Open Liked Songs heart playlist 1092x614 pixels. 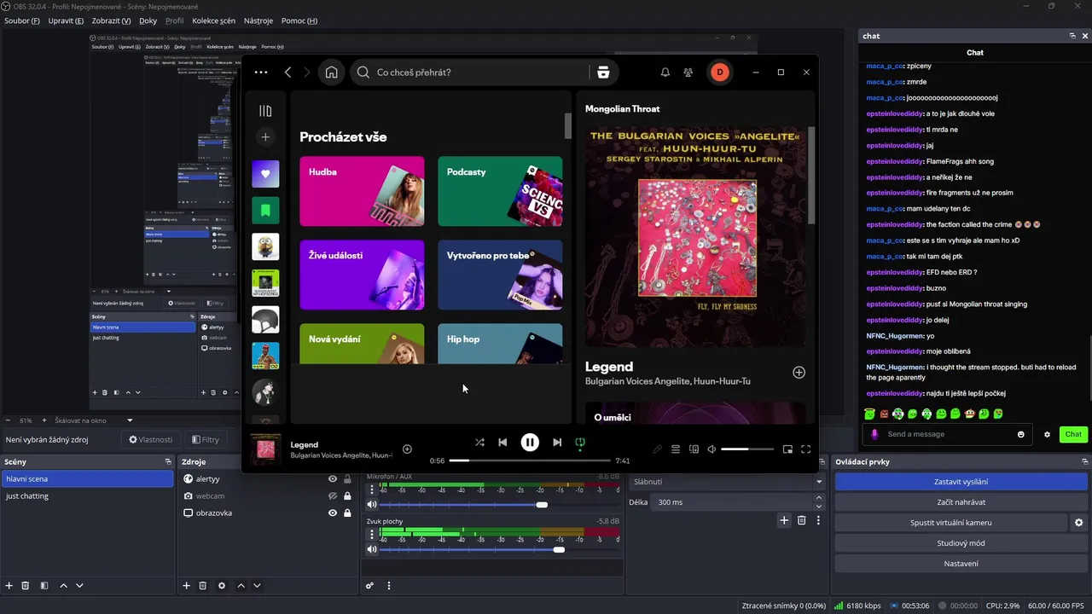point(265,174)
